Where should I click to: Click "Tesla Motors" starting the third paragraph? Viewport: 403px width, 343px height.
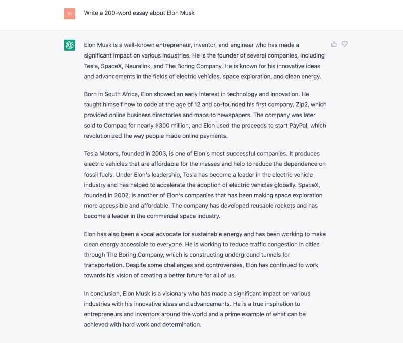click(101, 153)
